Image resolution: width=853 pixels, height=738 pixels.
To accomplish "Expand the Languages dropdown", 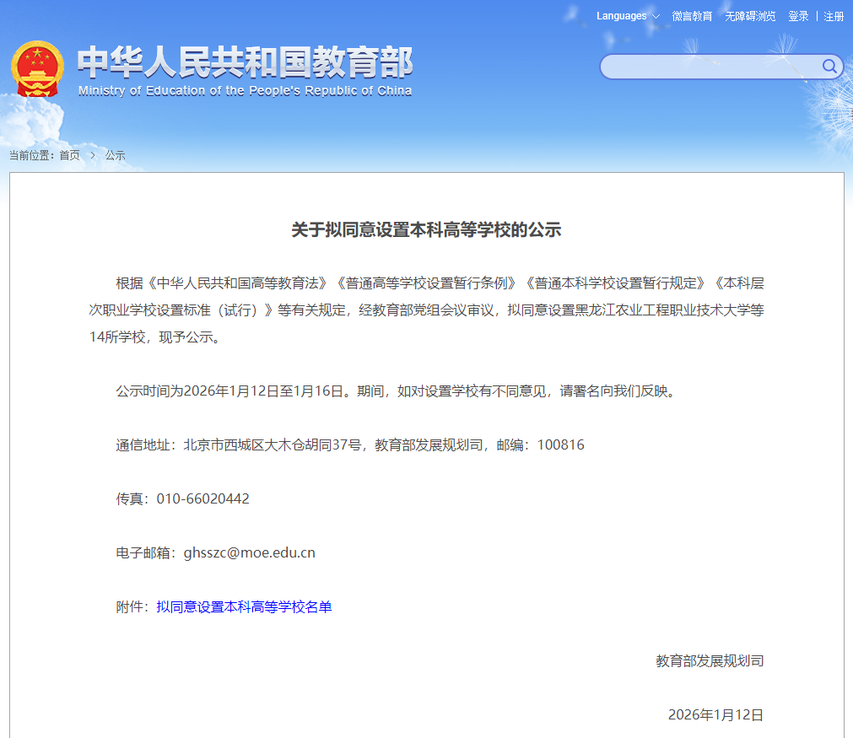I will coord(620,16).
